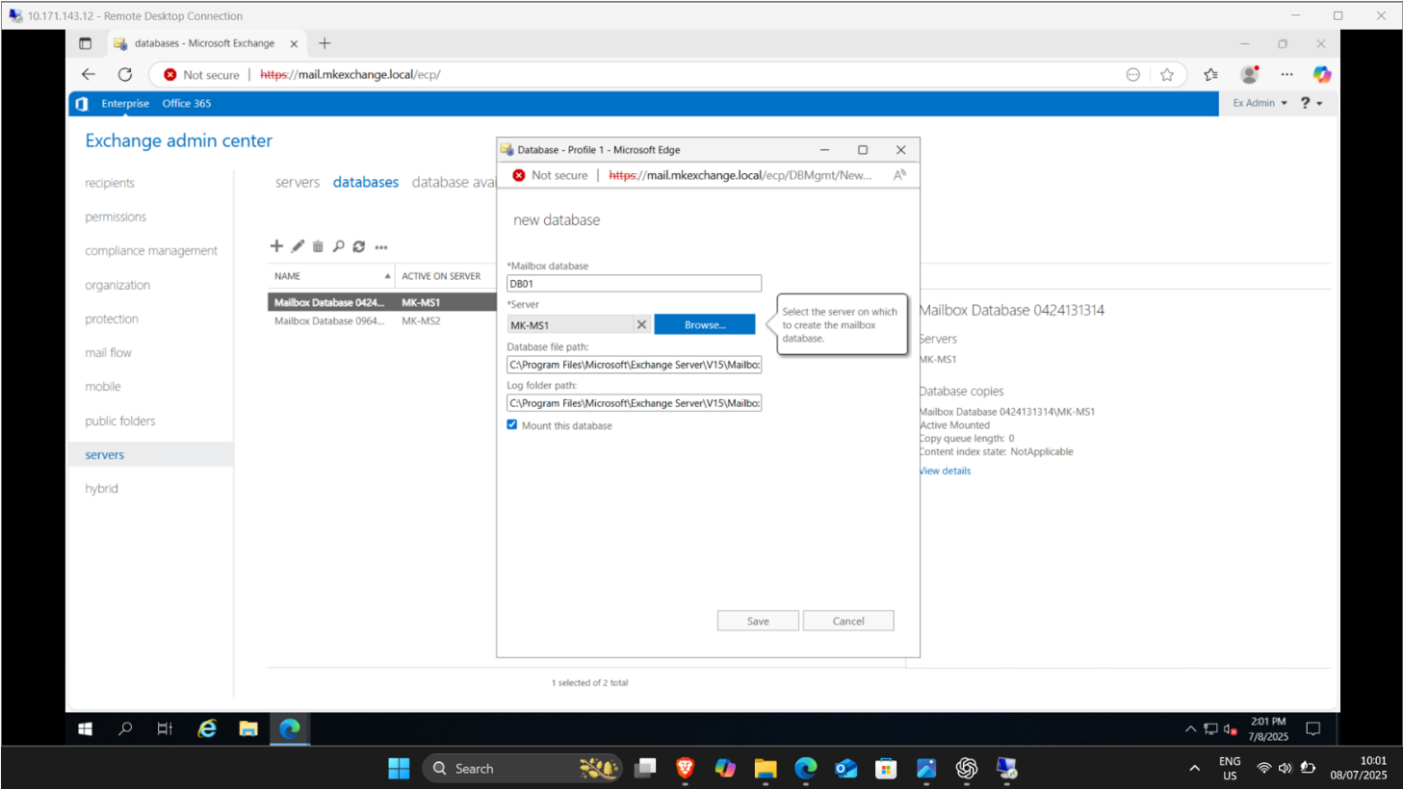Select Mailbox Database 0964 row

327,321
